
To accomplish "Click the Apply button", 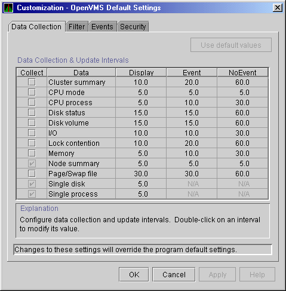I will pos(217,274).
